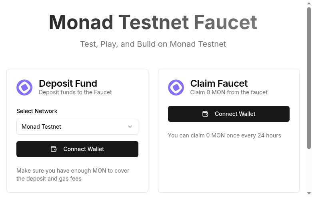
Task: Click the "Claim 0 MON from the faucet" text
Action: pyautogui.click(x=229, y=92)
